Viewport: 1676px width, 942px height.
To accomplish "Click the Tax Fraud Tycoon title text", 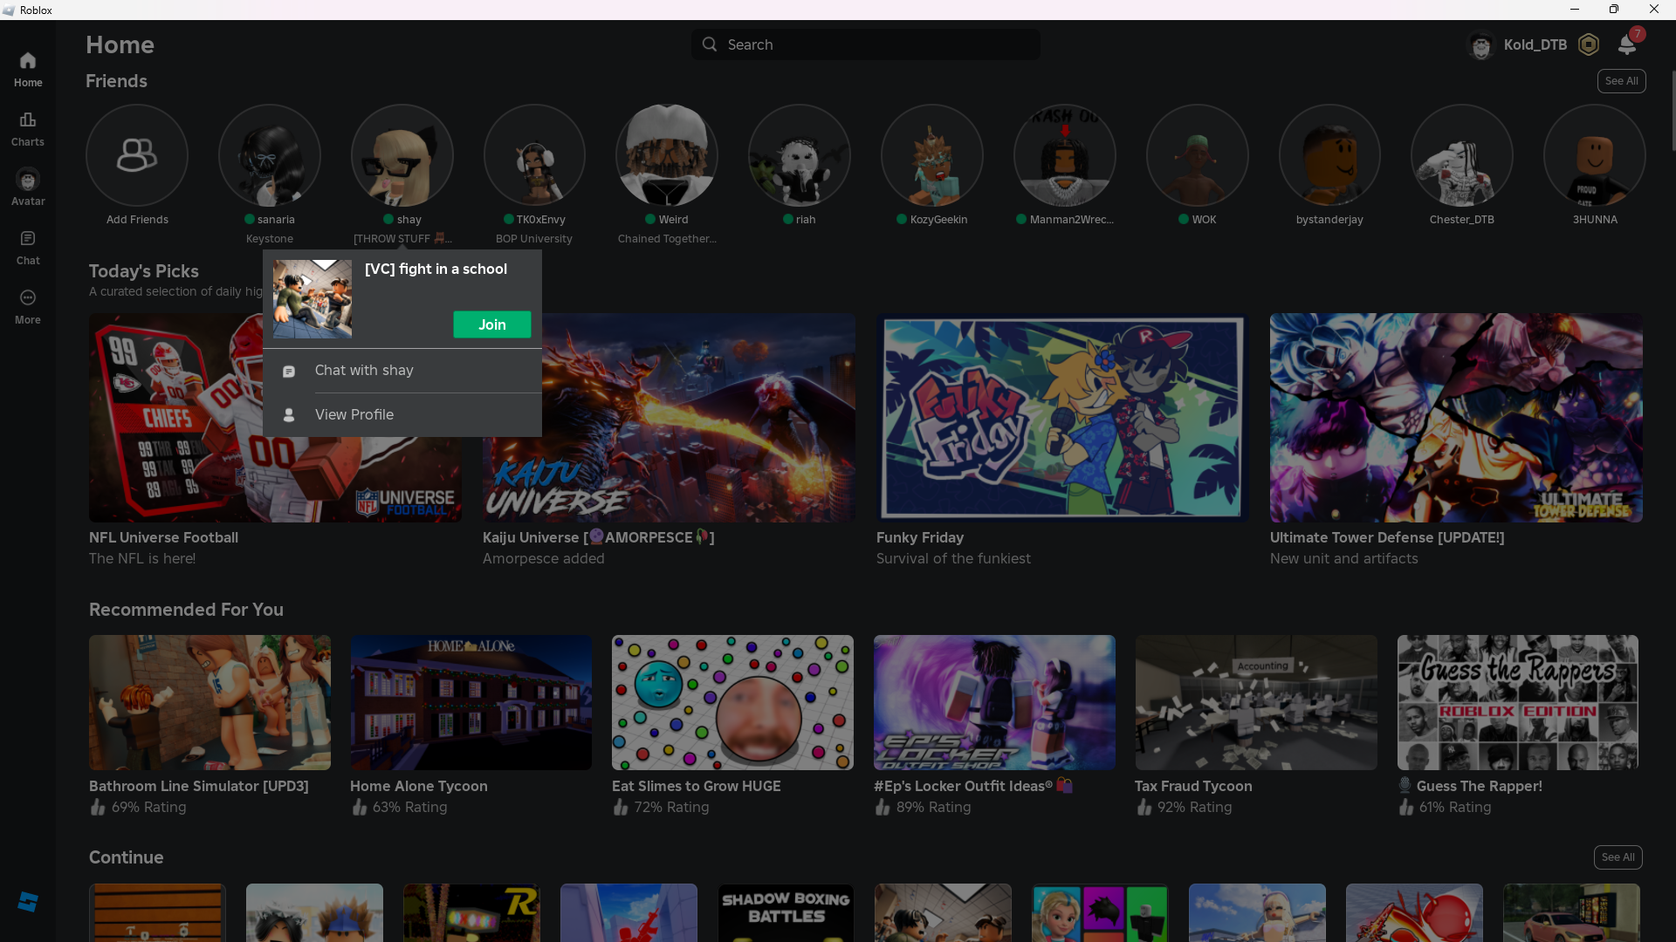I will click(x=1193, y=787).
